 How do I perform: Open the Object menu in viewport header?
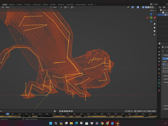coord(7,7)
